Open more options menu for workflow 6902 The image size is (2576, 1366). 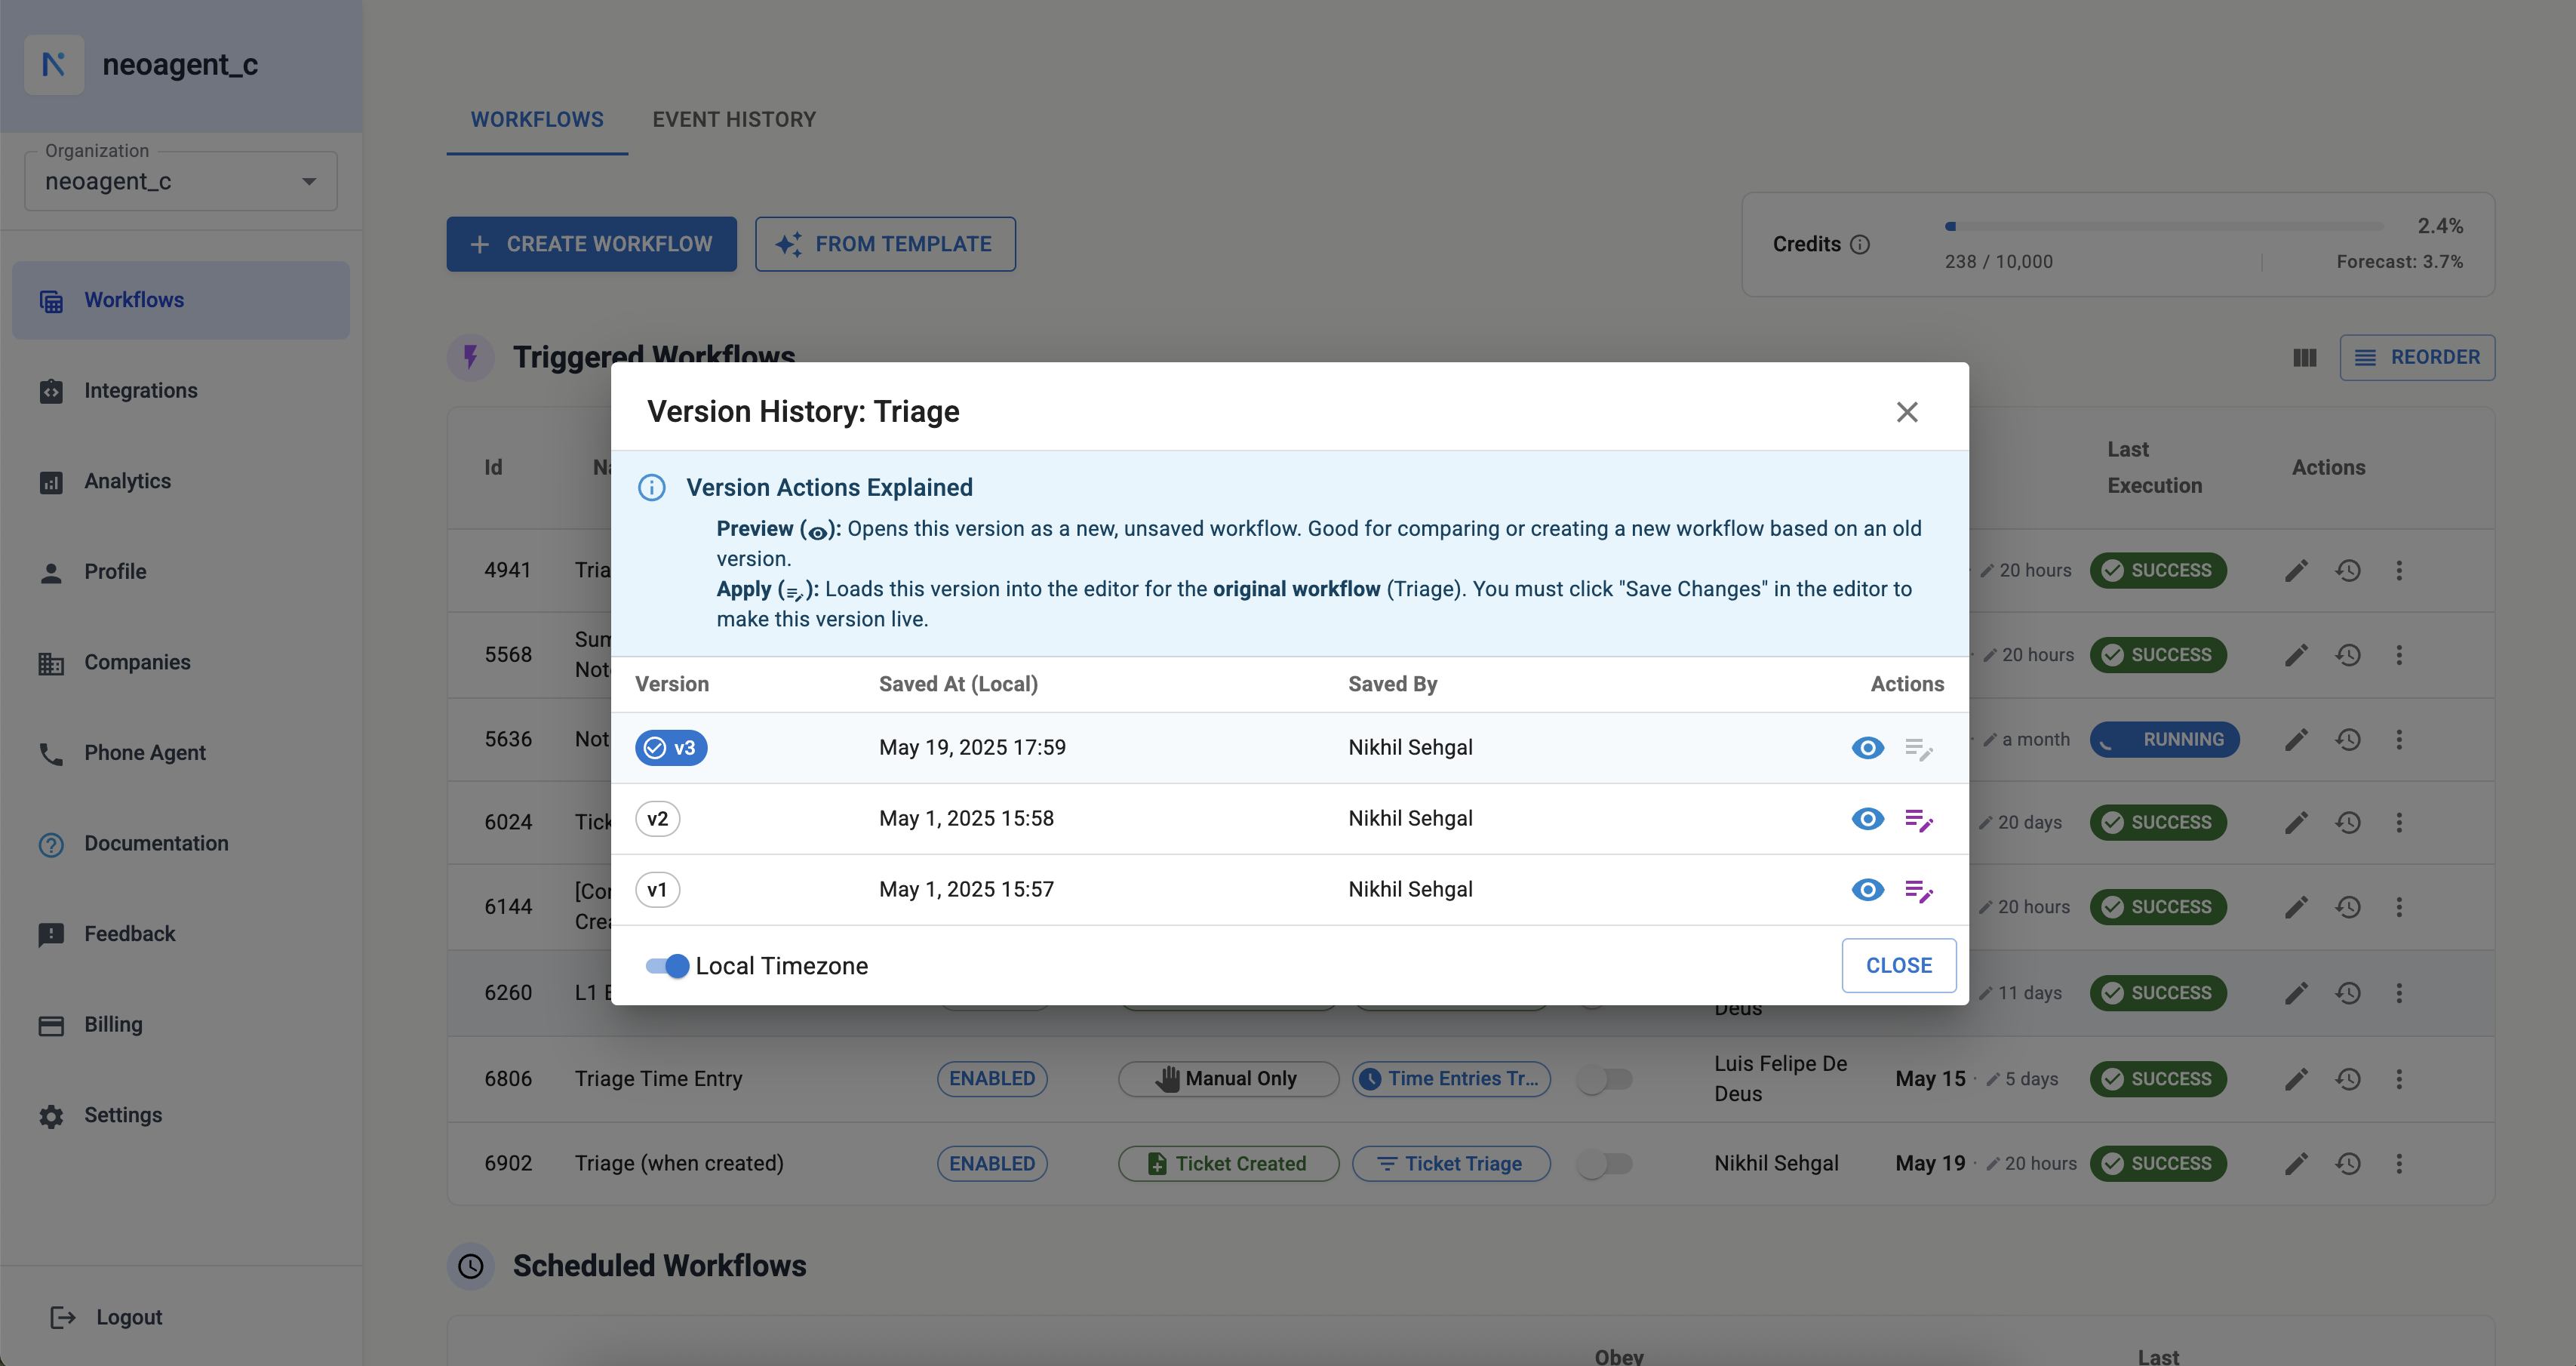2398,1163
